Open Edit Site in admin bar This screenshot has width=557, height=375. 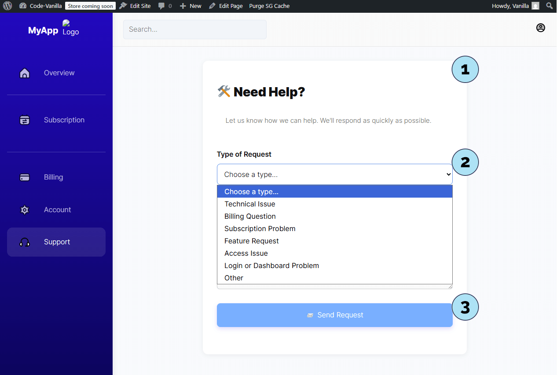click(x=135, y=6)
